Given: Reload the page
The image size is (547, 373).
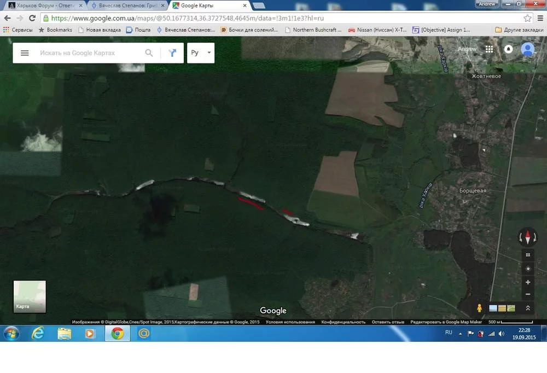Looking at the screenshot, I should click(x=32, y=18).
